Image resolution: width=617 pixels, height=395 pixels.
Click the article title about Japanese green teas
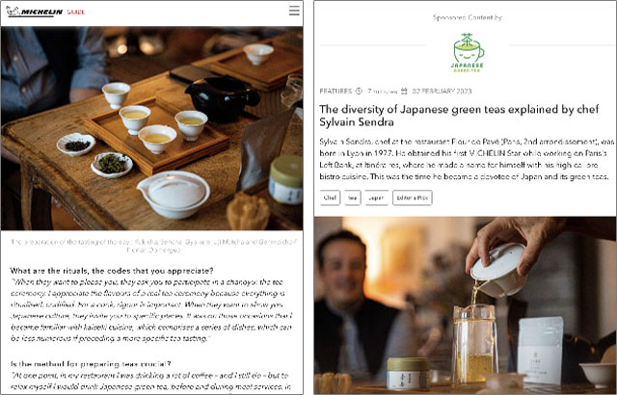459,116
